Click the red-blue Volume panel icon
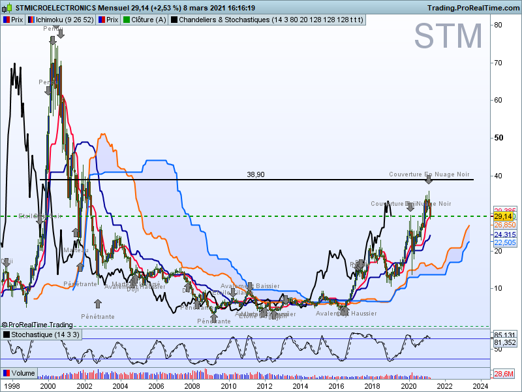This screenshot has height=392, width=522. [7, 373]
